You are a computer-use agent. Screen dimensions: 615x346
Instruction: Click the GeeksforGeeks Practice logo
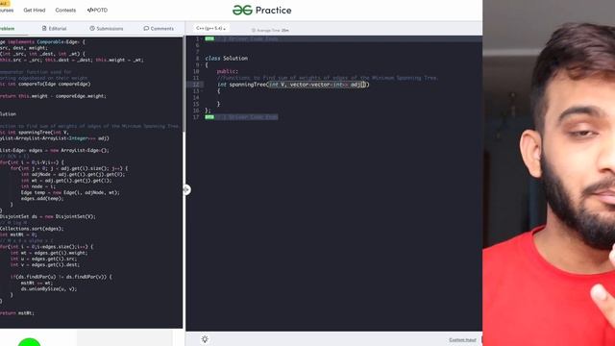(261, 11)
